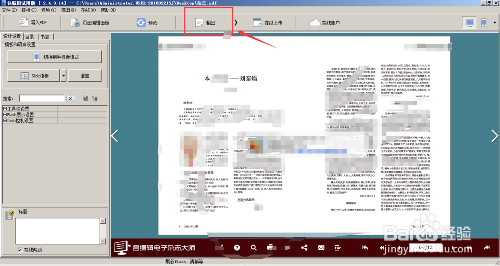Click the 标题 database icon
The height and width of the screenshot is (266, 500).
[x=10, y=215]
